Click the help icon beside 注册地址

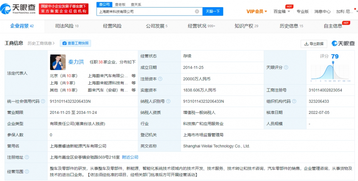coord(27,157)
